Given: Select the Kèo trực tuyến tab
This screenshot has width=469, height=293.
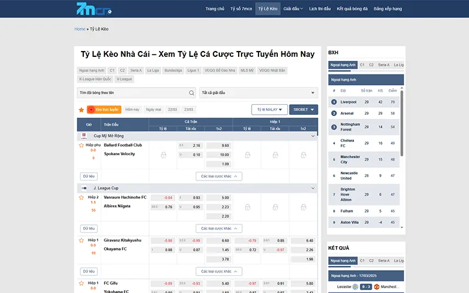Looking at the screenshot, I should (104, 110).
